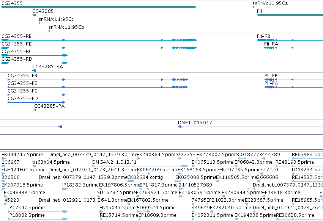This screenshot has height=221, width=323.
Task: Select the snRNA:U1:95Cb feature label
Action: (x=66, y=27)
